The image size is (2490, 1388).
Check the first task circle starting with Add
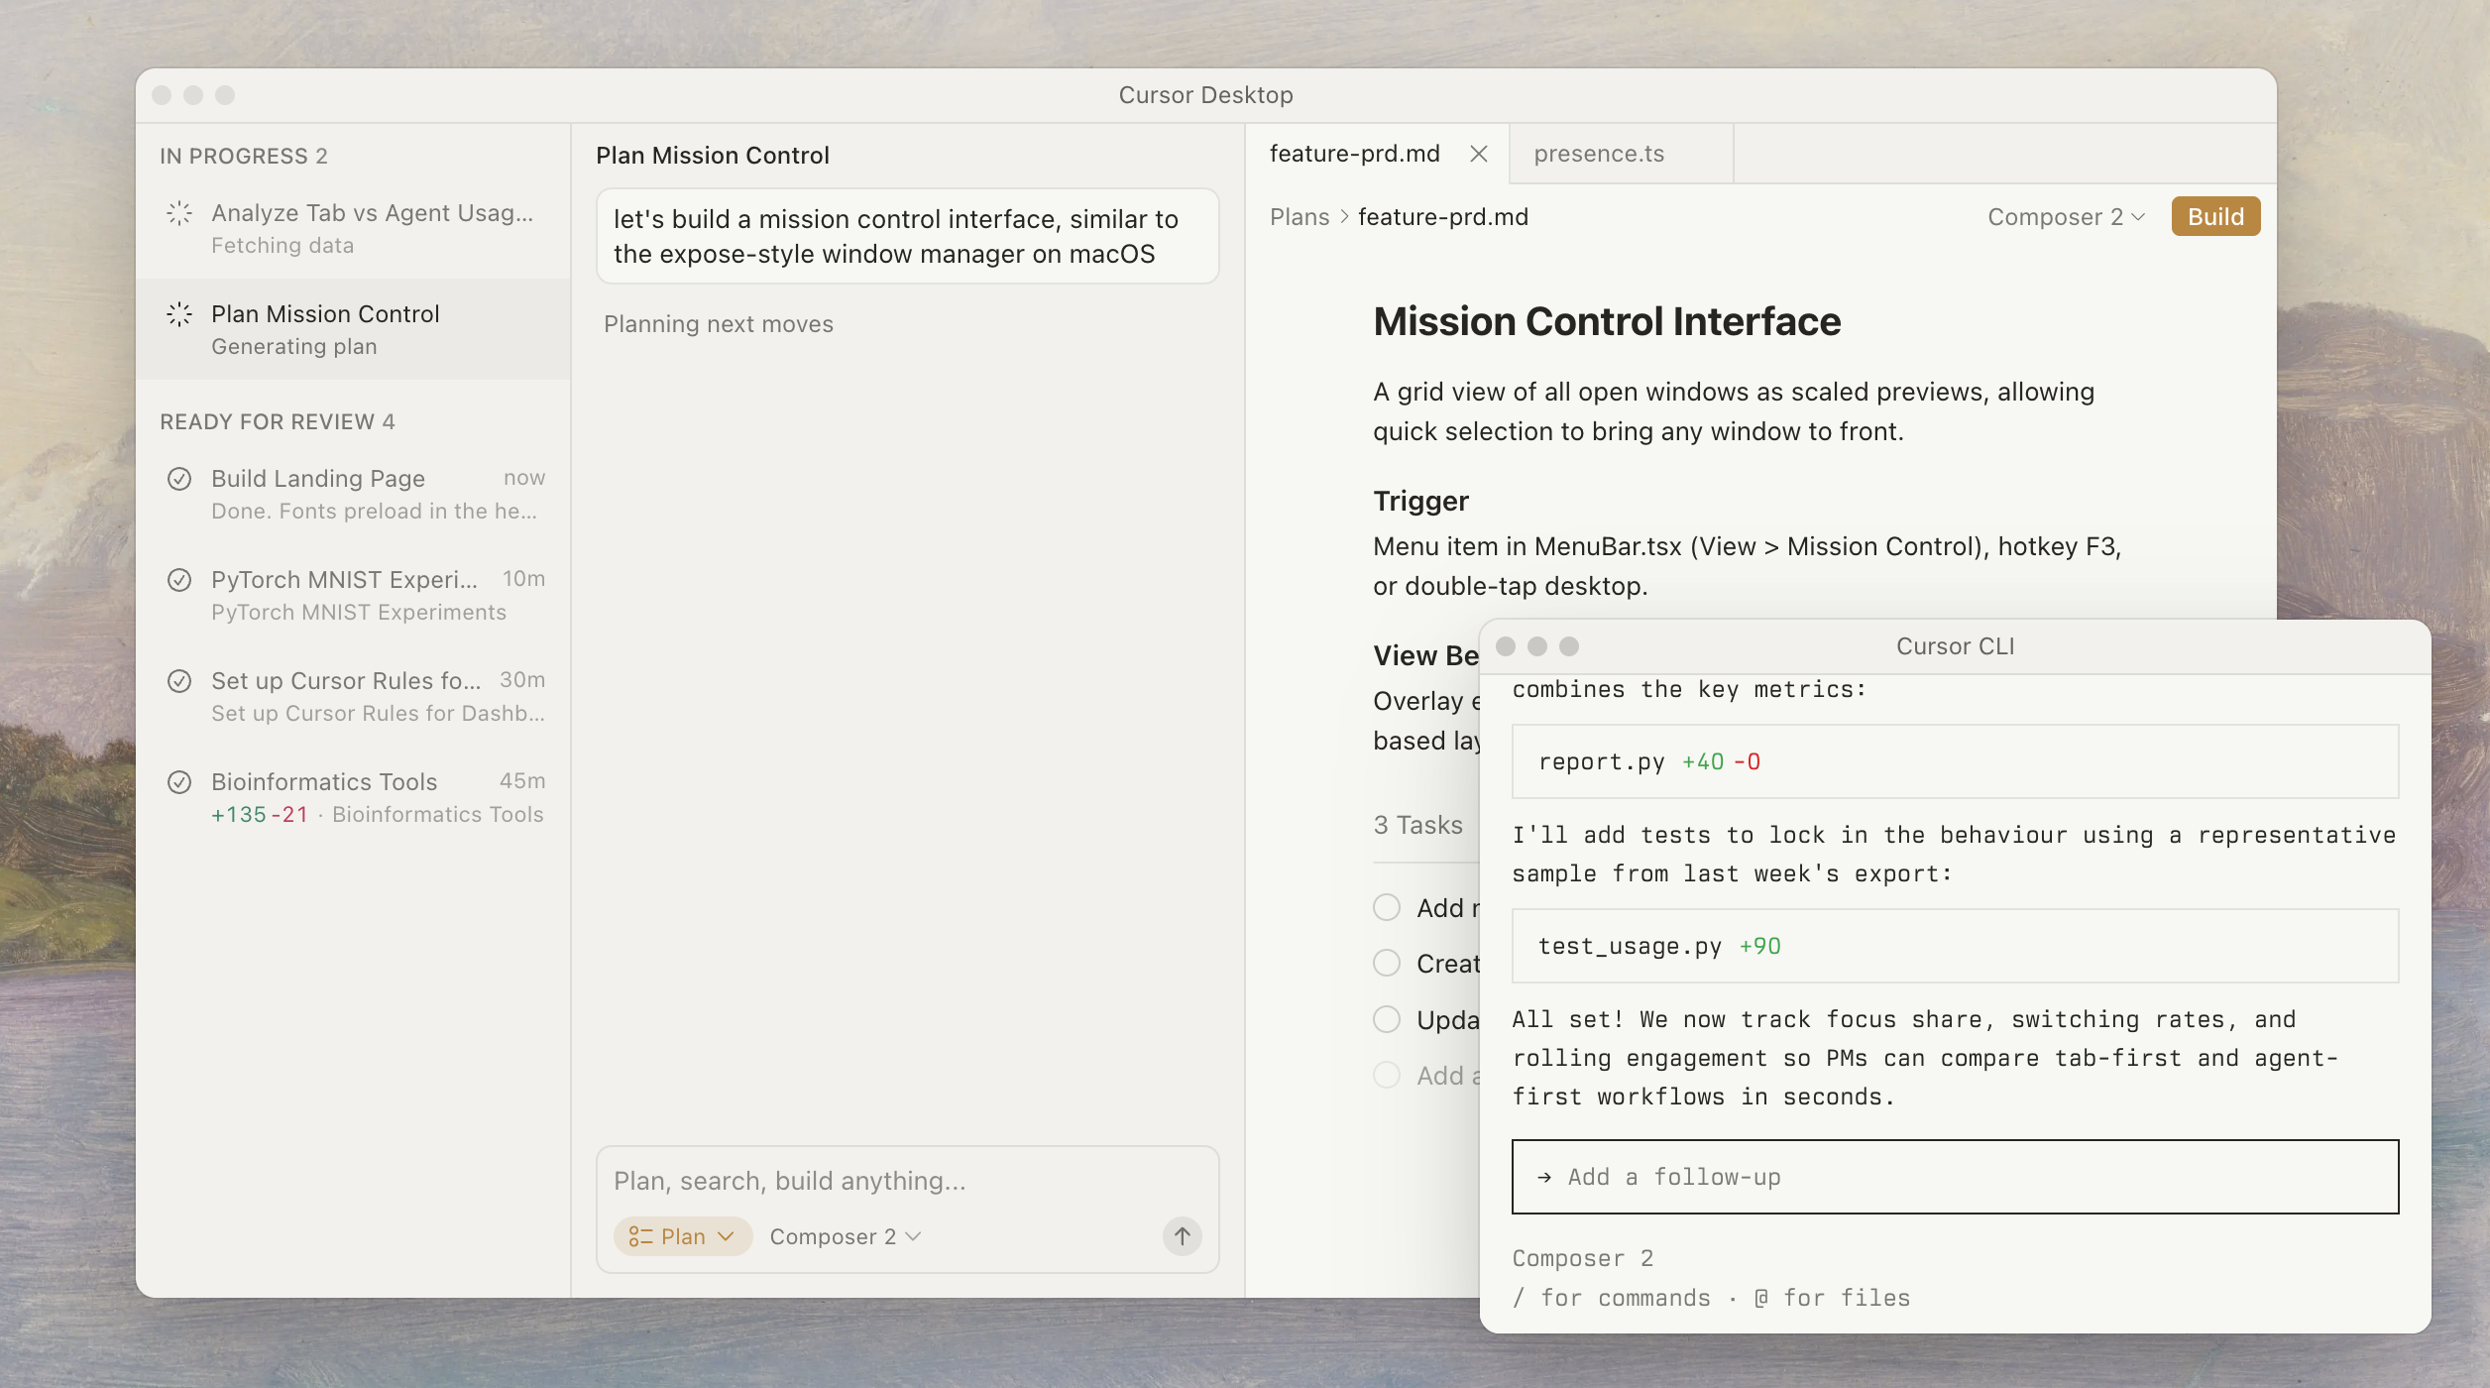click(x=1387, y=907)
